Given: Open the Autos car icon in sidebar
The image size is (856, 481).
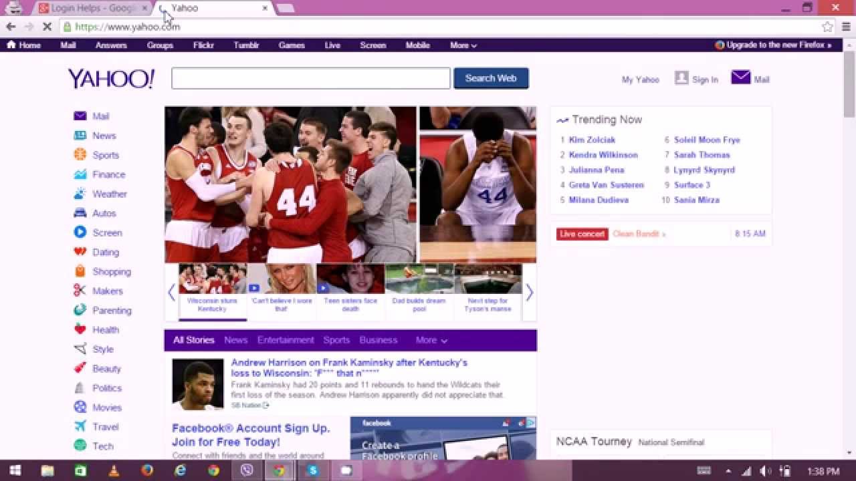Looking at the screenshot, I should pyautogui.click(x=80, y=213).
